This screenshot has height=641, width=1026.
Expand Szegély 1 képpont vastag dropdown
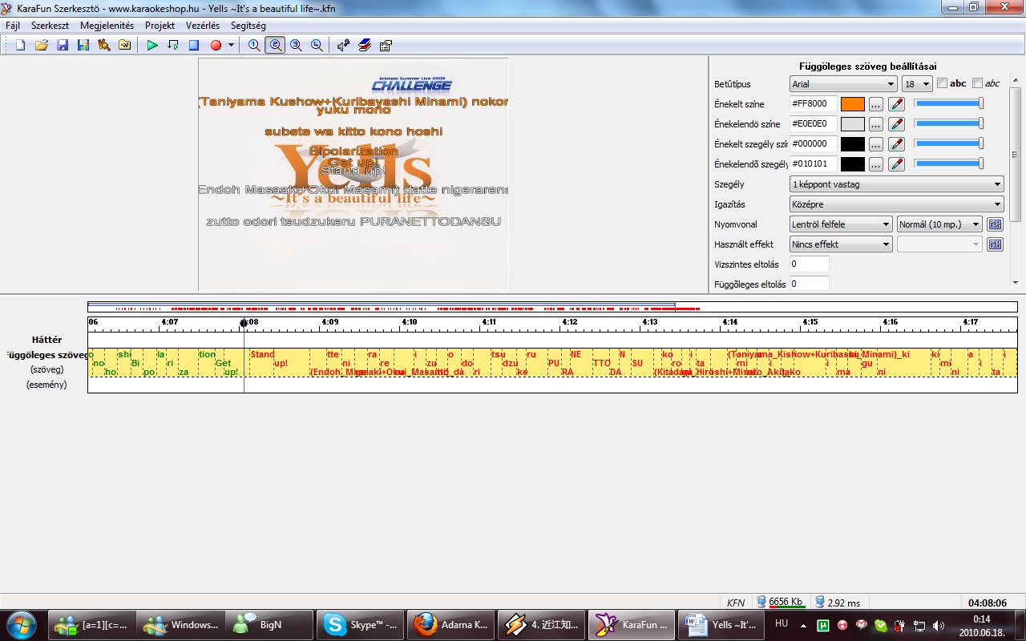pos(897,184)
